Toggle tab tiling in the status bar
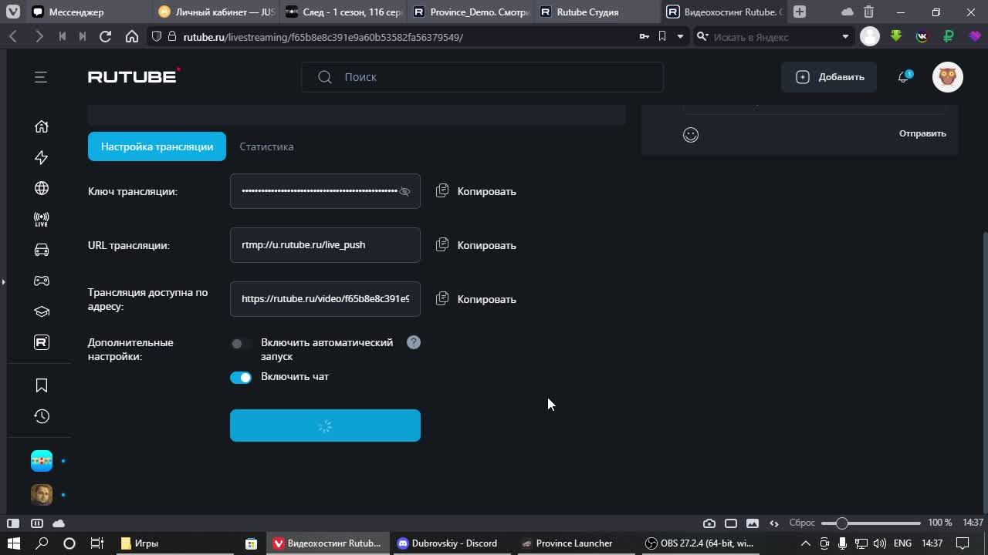Viewport: 988px width, 555px height. [731, 523]
